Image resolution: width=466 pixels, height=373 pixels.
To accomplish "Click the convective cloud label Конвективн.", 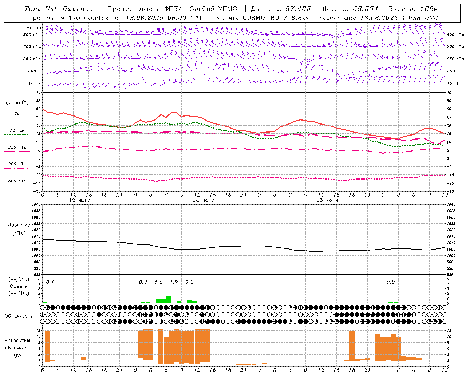I will [19, 341].
